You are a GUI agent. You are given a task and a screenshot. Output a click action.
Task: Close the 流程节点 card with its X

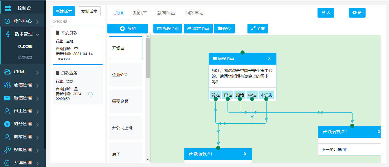pyautogui.click(x=269, y=59)
